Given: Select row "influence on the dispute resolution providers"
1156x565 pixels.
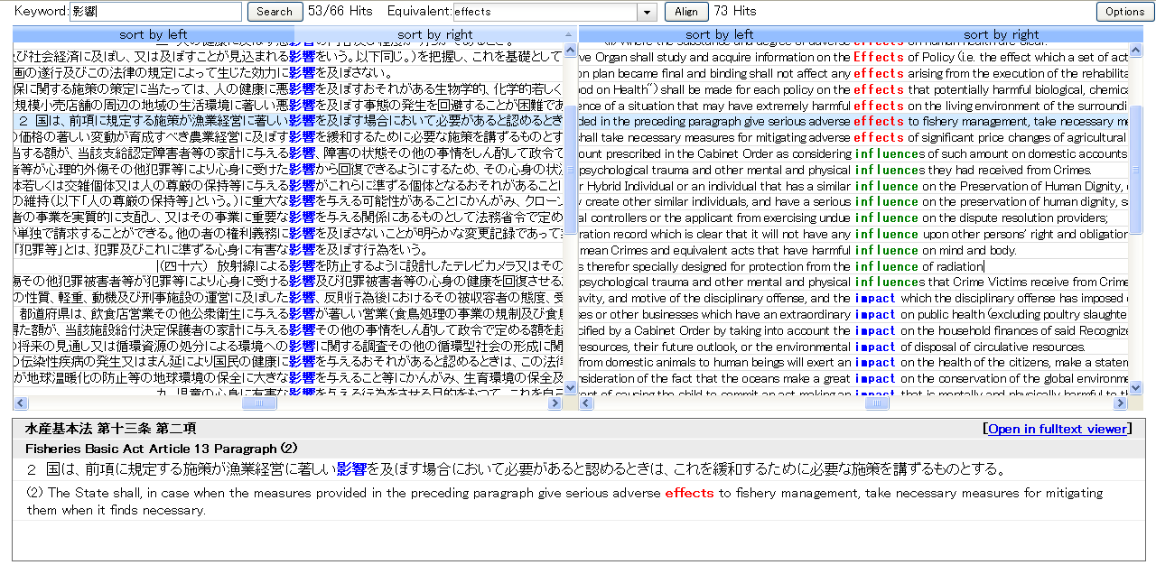Looking at the screenshot, I should coord(853,218).
